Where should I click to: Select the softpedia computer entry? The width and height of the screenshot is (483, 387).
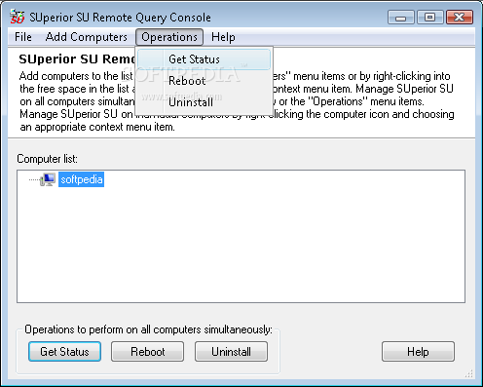pyautogui.click(x=81, y=179)
